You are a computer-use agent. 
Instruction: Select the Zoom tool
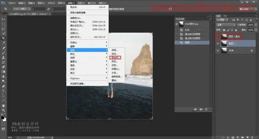[3, 110]
